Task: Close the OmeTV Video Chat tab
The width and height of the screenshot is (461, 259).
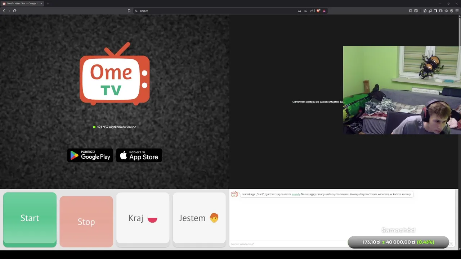Action: click(x=41, y=4)
